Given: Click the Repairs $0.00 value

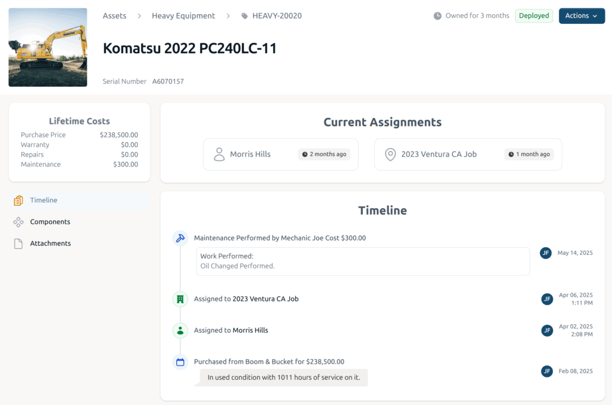Looking at the screenshot, I should 129,155.
